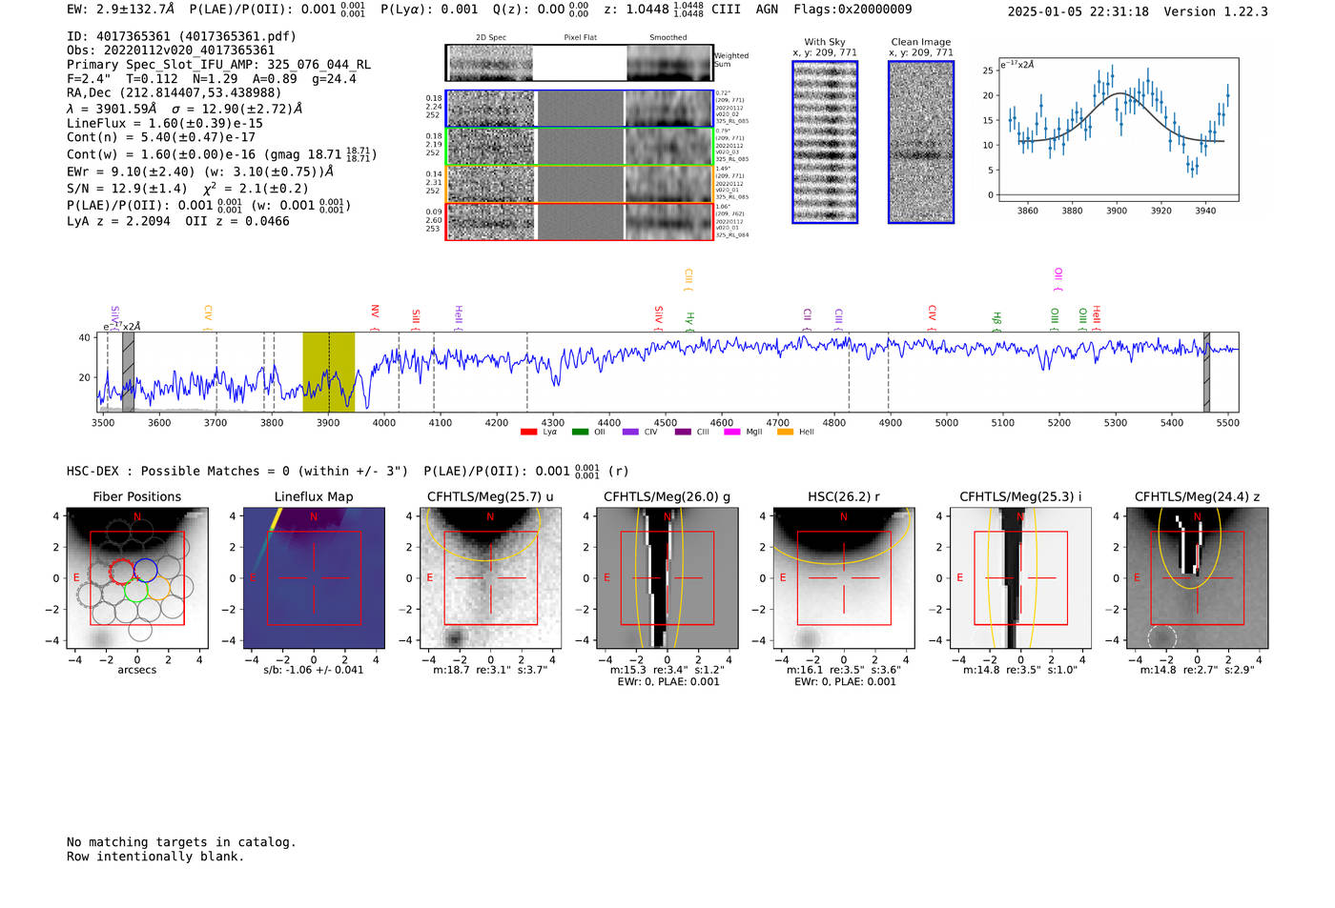
Task: Click the blue fiber circle in Fiber Positions
Action: [146, 571]
